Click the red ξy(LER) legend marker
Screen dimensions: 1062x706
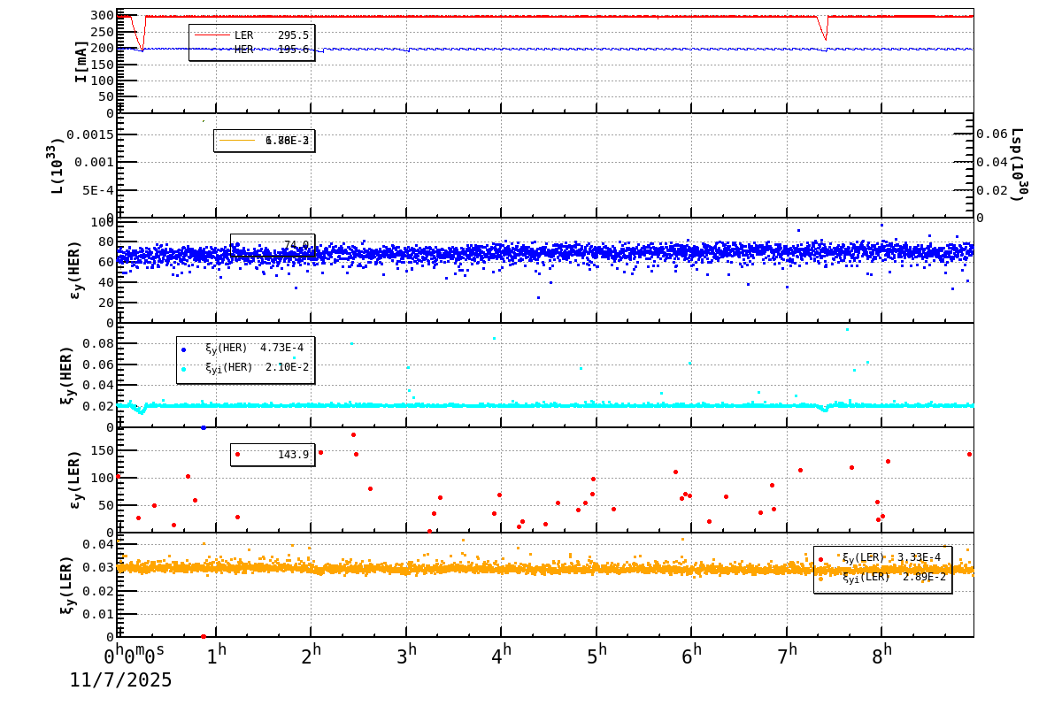pos(820,559)
